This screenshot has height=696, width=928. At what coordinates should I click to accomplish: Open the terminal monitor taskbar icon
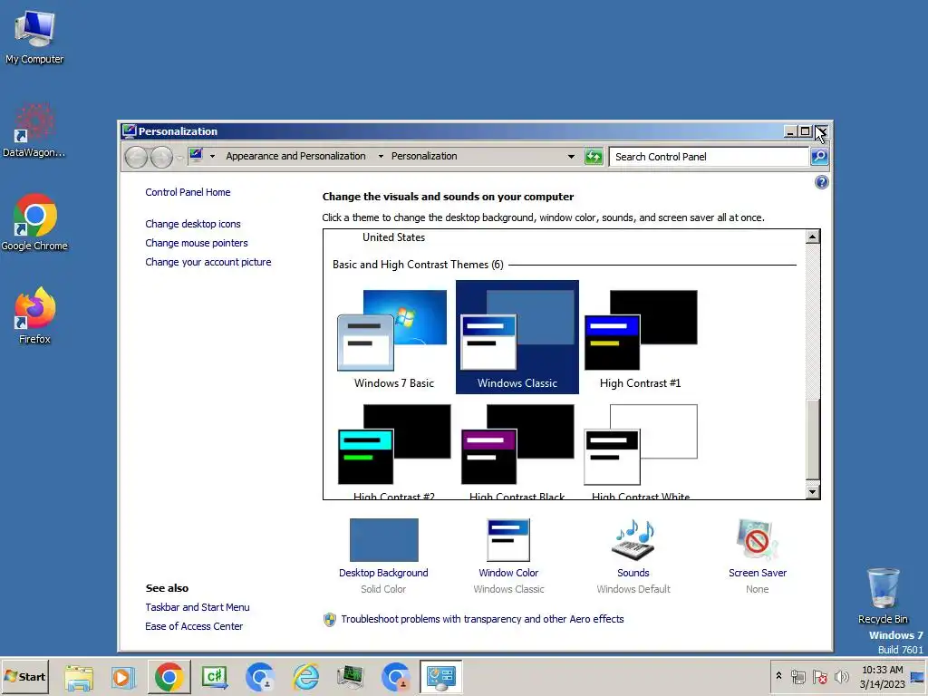click(x=351, y=677)
